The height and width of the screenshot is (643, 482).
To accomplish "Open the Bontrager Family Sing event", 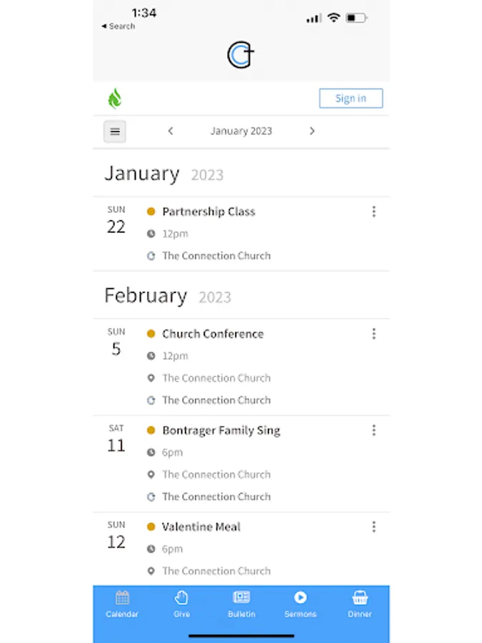I will click(x=221, y=430).
